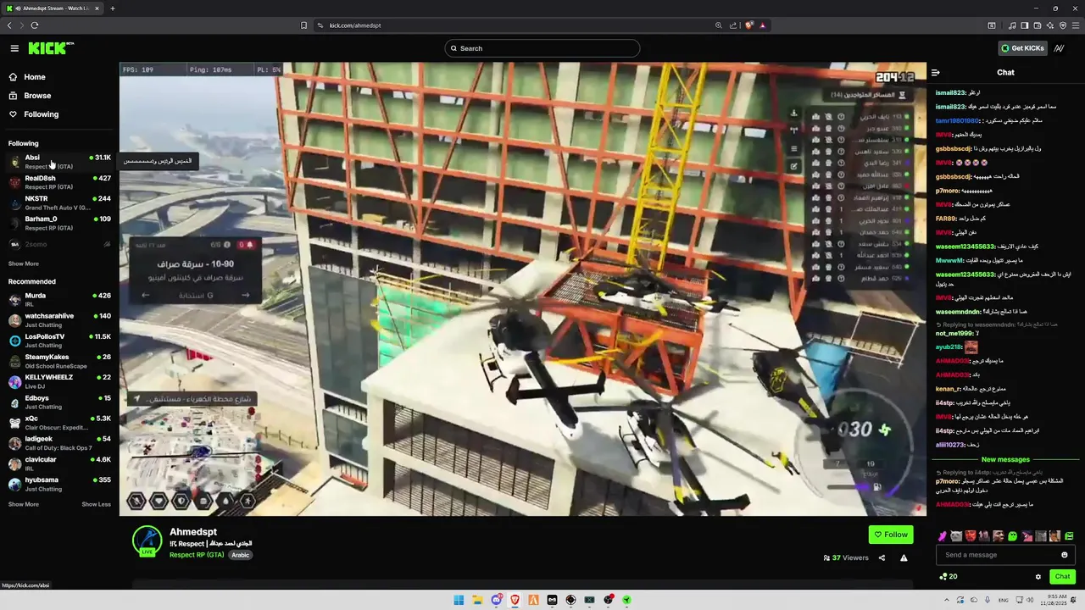Click the Get KICKs button
This screenshot has height=610, width=1085.
1022,48
